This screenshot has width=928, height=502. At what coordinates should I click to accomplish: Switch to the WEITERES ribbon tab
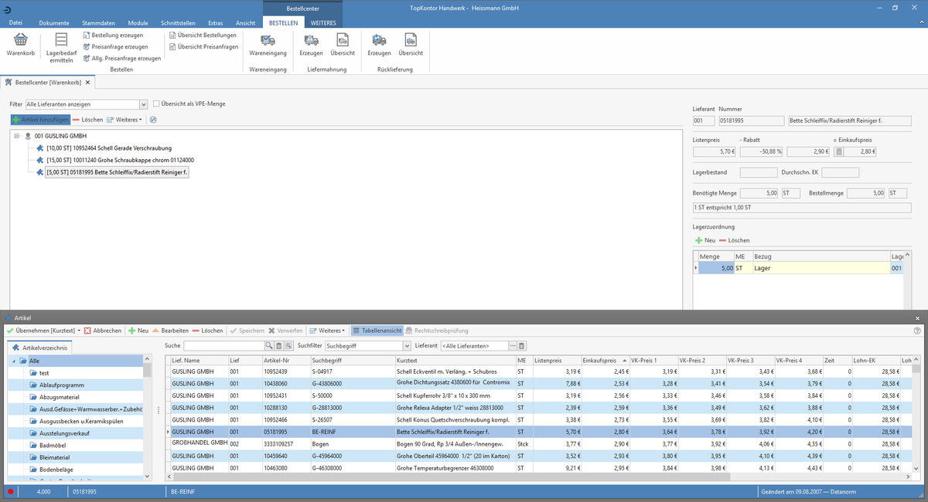point(323,23)
